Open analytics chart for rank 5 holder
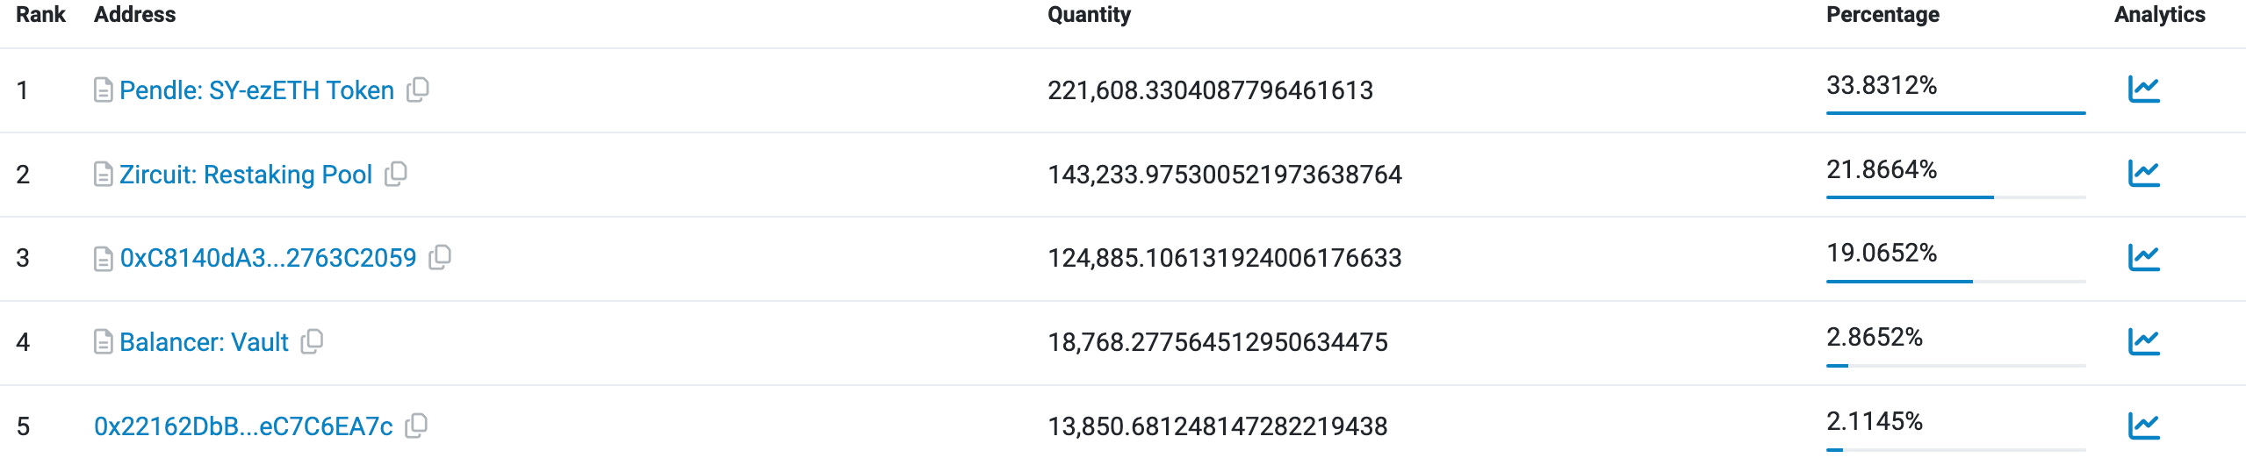Viewport: 2246px width, 465px height. coord(2143,426)
